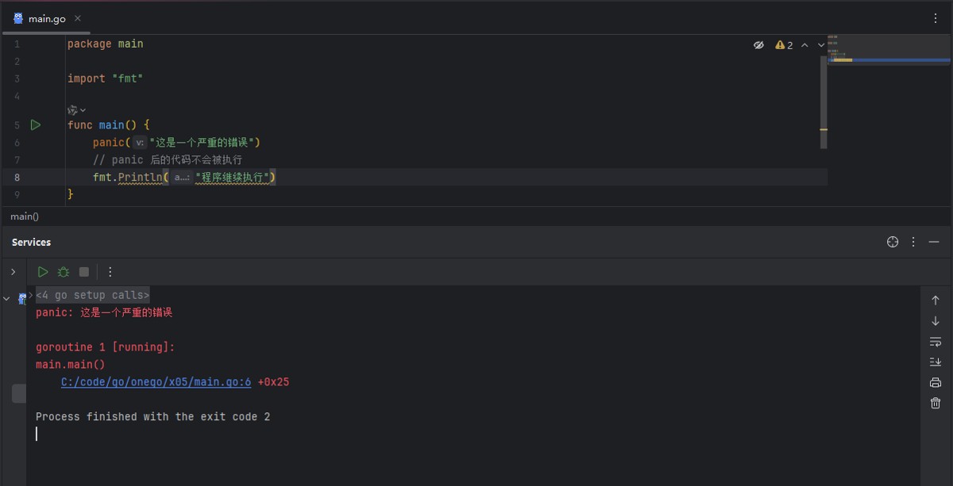Select the main.go editor tab

pos(40,18)
